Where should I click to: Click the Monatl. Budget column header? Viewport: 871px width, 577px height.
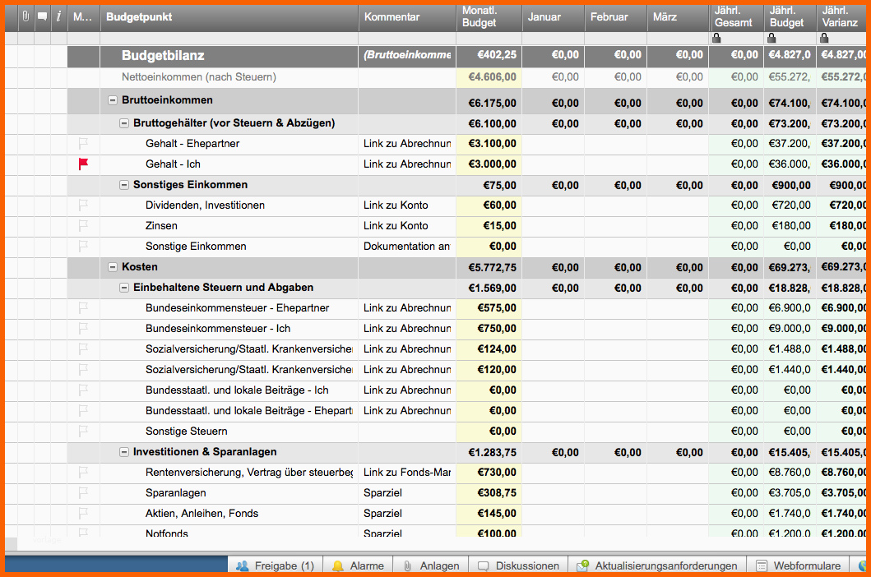(x=489, y=17)
